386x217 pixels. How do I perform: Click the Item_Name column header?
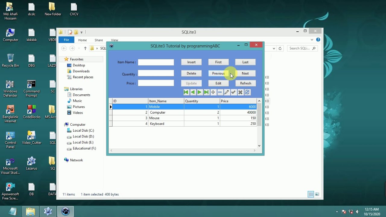click(x=166, y=101)
